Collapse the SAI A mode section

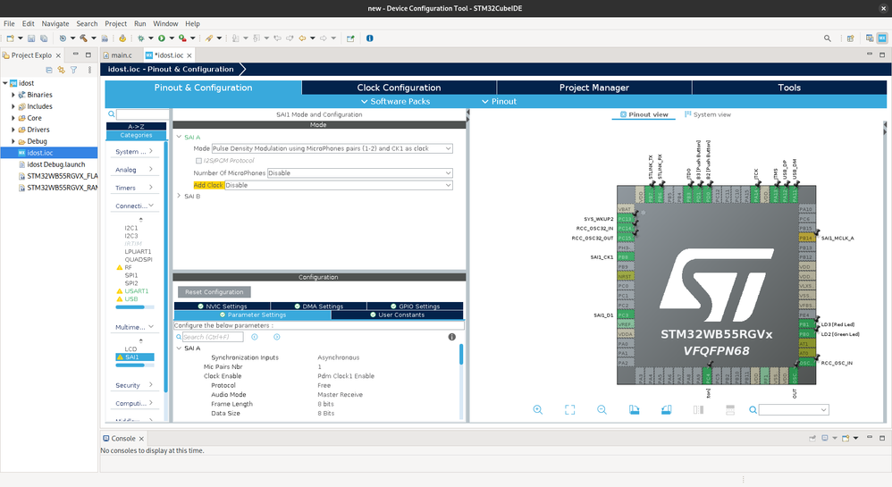click(179, 137)
